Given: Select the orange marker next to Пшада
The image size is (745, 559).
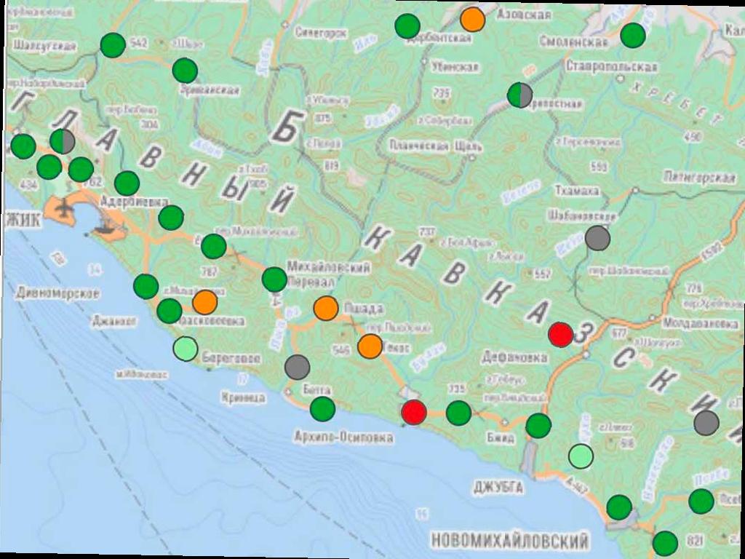Looking at the screenshot, I should click(326, 308).
